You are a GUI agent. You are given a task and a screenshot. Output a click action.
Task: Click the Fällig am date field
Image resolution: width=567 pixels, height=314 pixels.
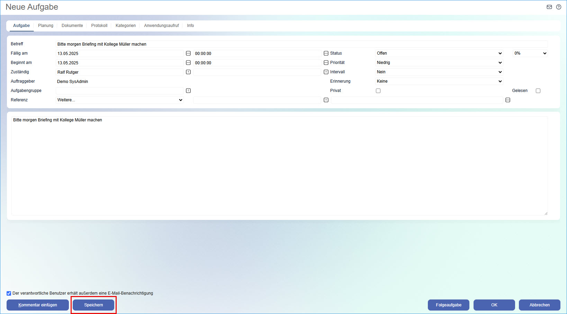[x=120, y=53]
